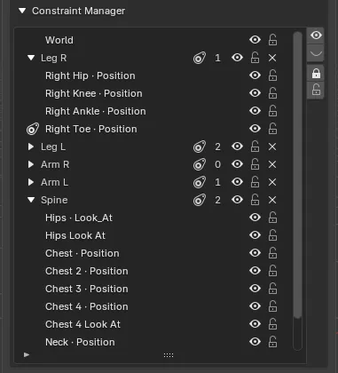Toggle Leg L group visibility eye
This screenshot has height=373, width=338.
pos(237,147)
